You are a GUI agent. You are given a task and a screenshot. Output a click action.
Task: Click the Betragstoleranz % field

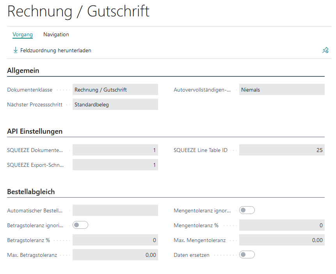(x=115, y=240)
